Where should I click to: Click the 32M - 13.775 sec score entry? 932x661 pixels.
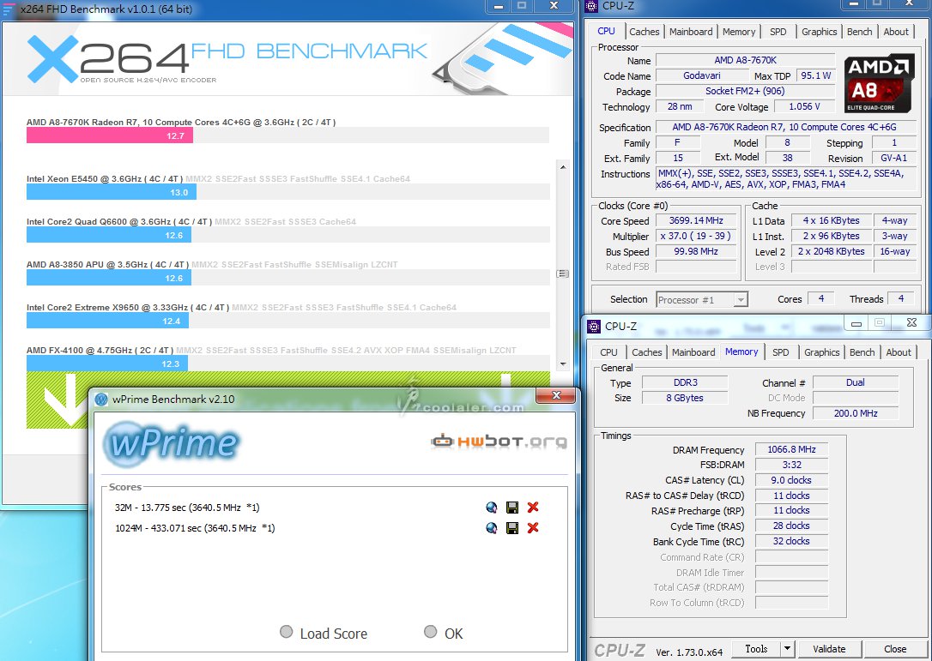[x=187, y=508]
